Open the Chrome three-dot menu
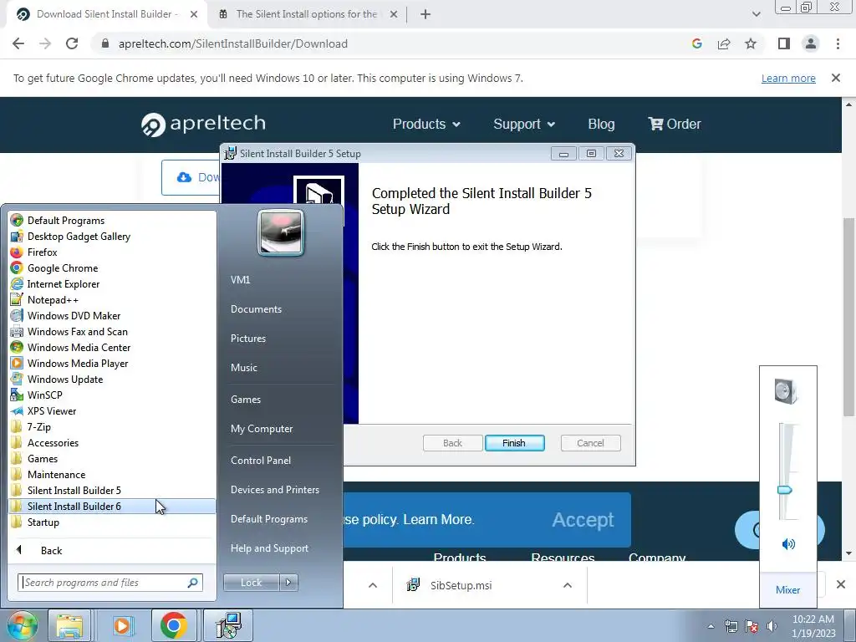 838,43
